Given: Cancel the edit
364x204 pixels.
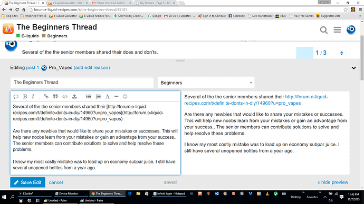Looking at the screenshot, I should click(56, 182).
